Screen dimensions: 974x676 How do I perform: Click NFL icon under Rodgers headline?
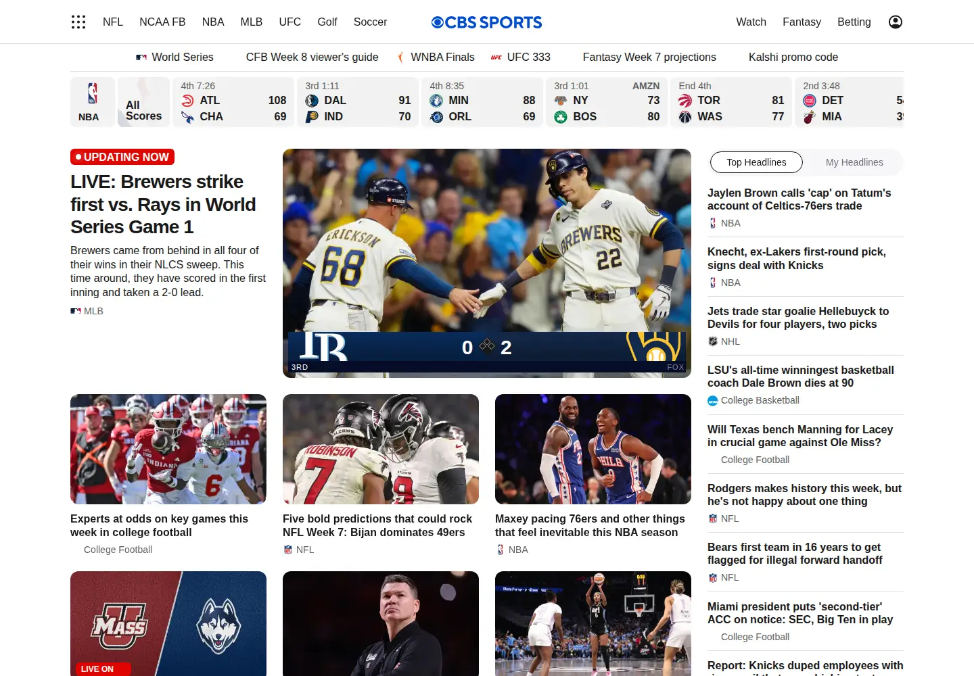(713, 518)
